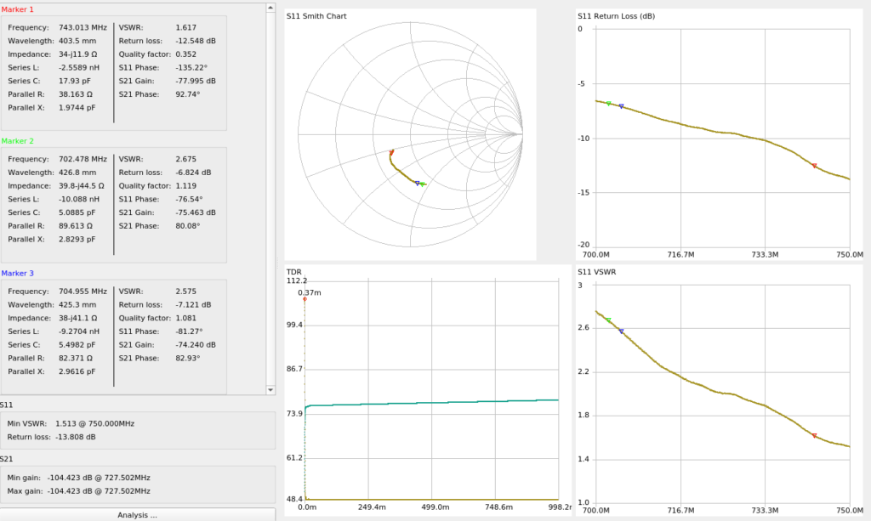
Task: Click the S21 phase value 82.93°
Action: pyautogui.click(x=188, y=358)
